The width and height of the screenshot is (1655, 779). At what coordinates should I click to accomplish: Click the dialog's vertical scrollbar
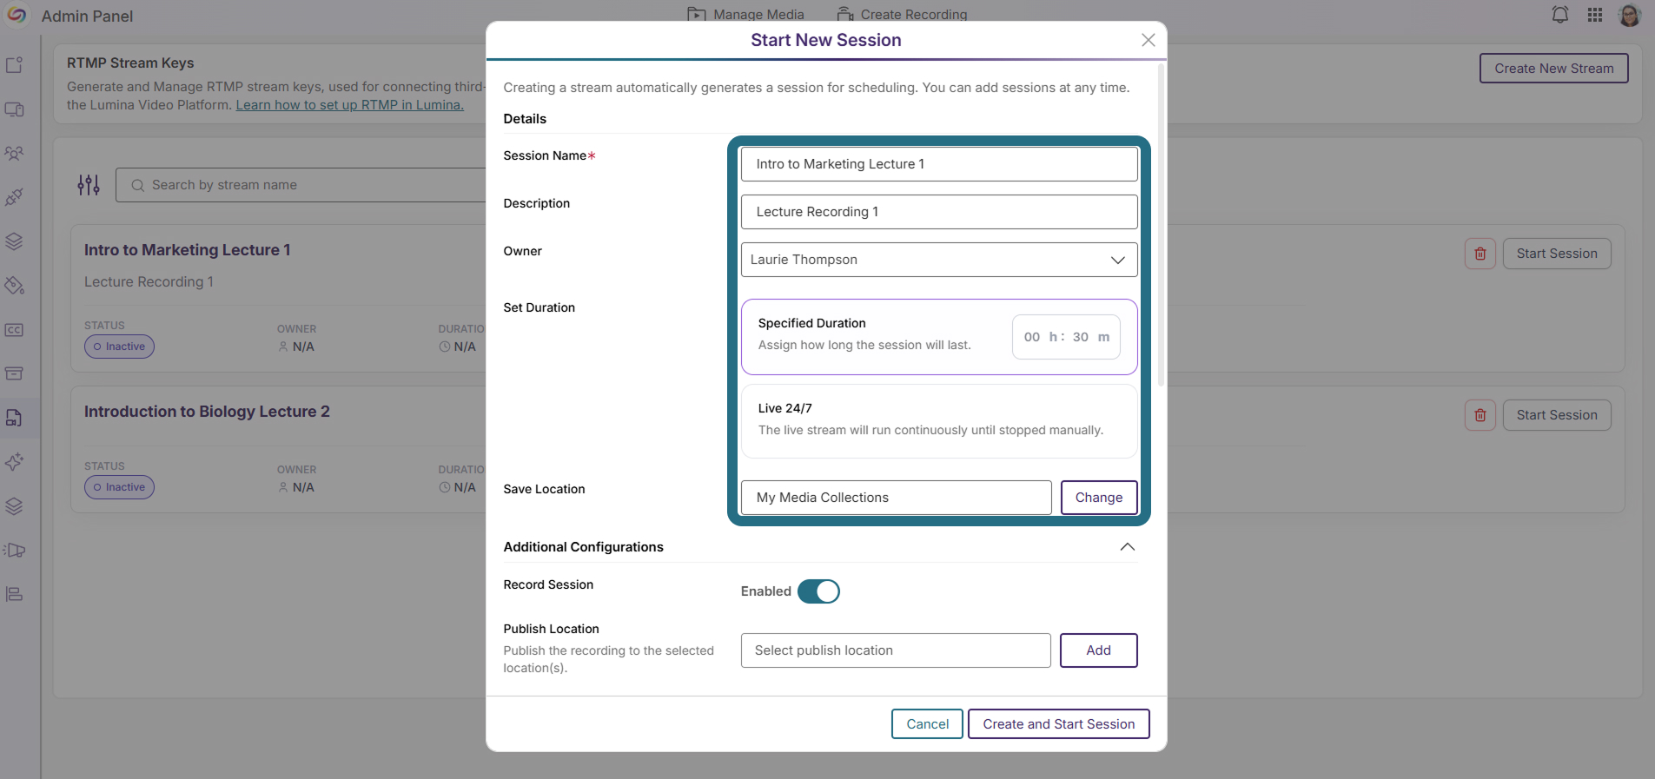click(x=1162, y=226)
